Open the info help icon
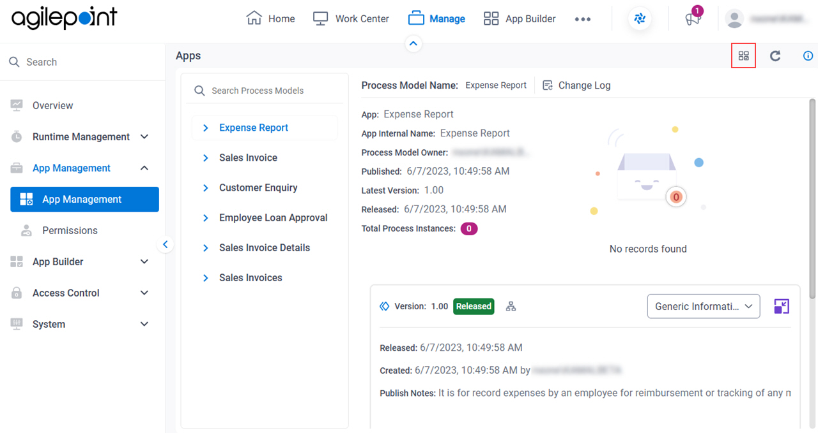The height and width of the screenshot is (433, 818). click(808, 55)
